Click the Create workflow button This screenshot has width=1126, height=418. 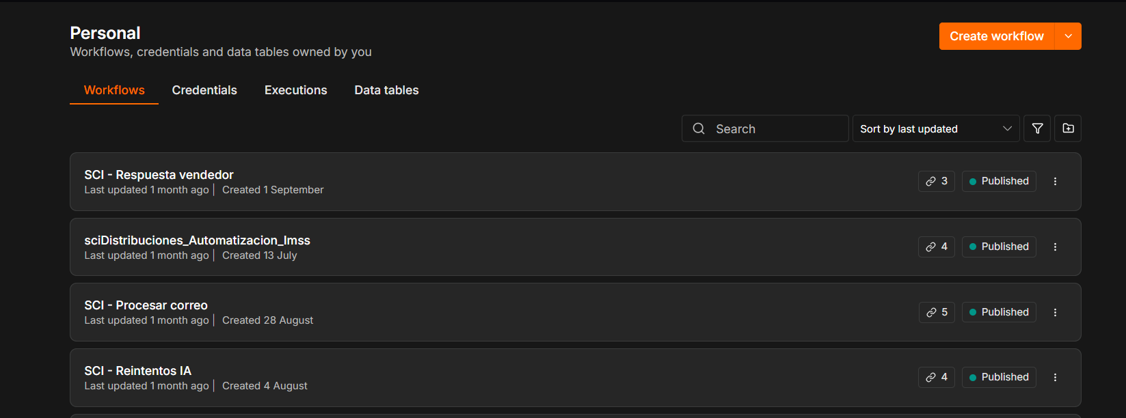[x=997, y=36]
